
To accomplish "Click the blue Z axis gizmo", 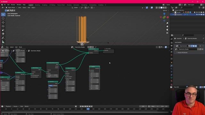I will tap(164, 13).
